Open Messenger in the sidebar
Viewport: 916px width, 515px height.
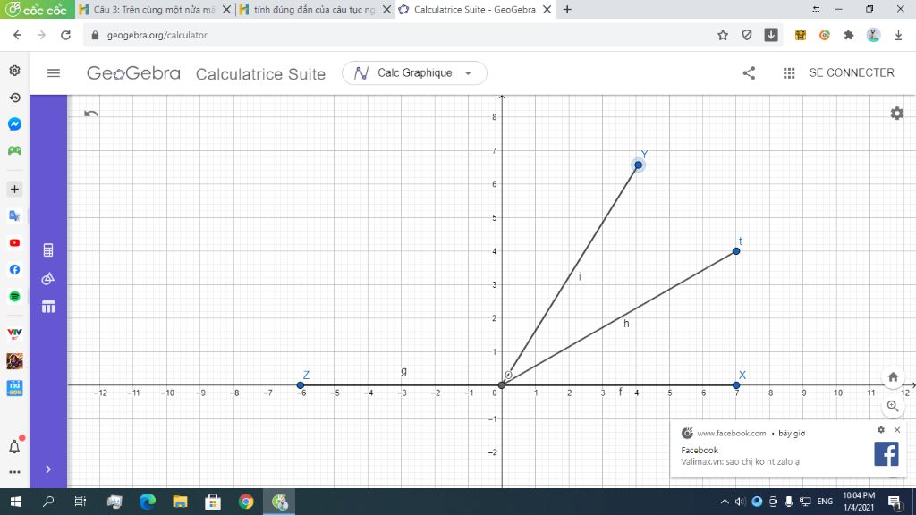[14, 123]
